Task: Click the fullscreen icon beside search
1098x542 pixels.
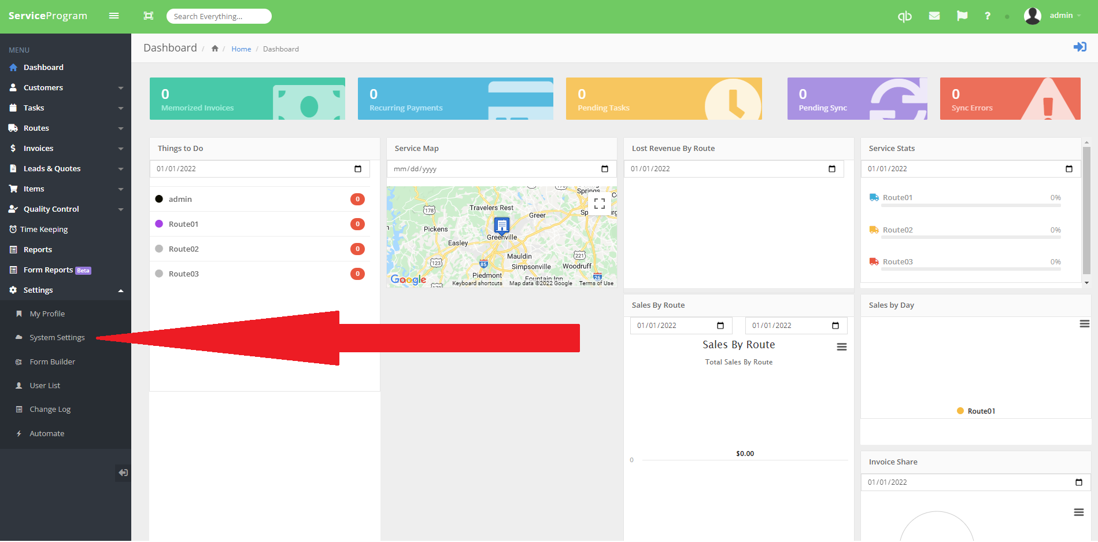Action: coord(149,16)
